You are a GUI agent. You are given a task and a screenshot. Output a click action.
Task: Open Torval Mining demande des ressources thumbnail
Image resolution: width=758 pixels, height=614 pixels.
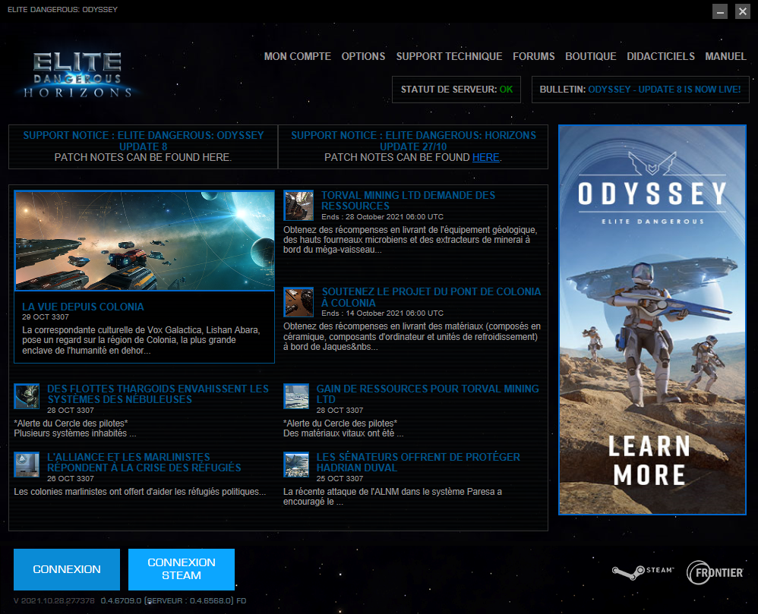click(x=298, y=206)
